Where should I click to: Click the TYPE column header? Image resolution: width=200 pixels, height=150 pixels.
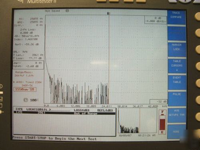tap(19, 109)
